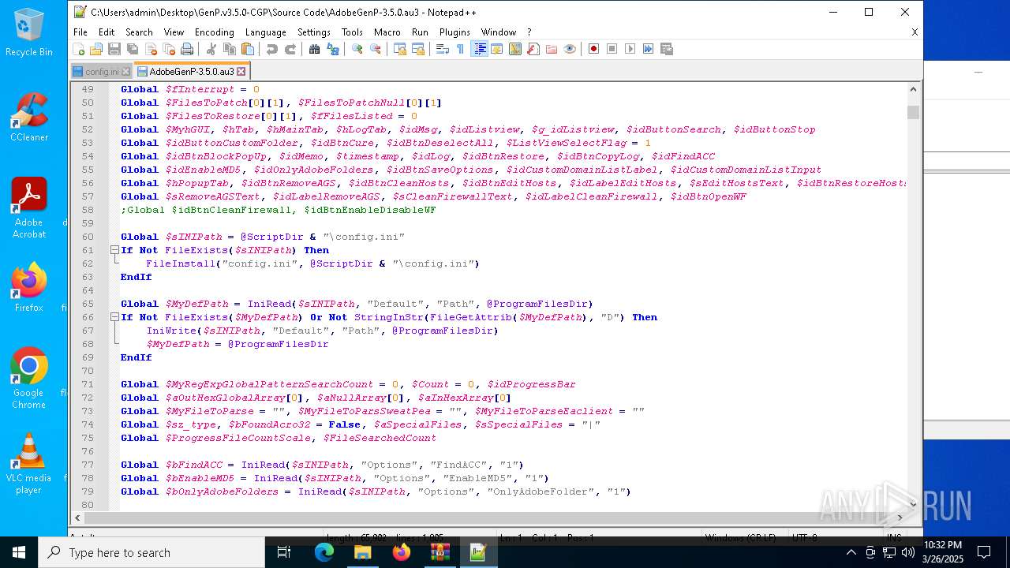Toggle Show All Characters pilcrow icon
Viewport: 1010px width, 568px height.
pyautogui.click(x=461, y=49)
